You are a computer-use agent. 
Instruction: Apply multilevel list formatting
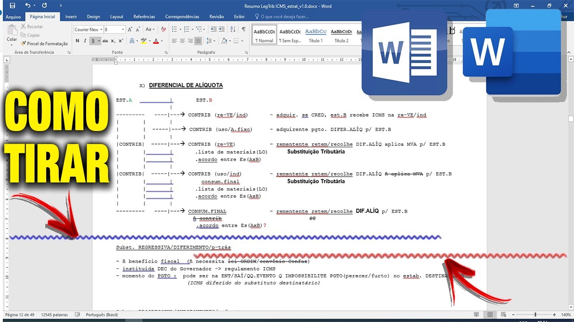(x=200, y=30)
